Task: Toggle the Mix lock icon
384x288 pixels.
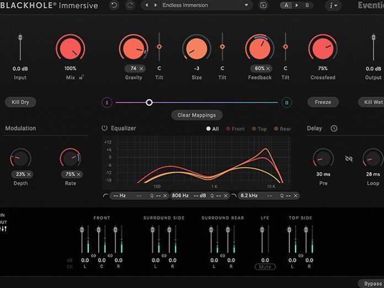Action: (82, 77)
